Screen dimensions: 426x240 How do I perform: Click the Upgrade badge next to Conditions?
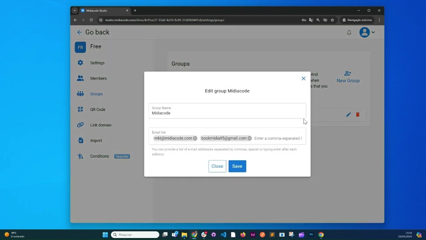point(122,156)
